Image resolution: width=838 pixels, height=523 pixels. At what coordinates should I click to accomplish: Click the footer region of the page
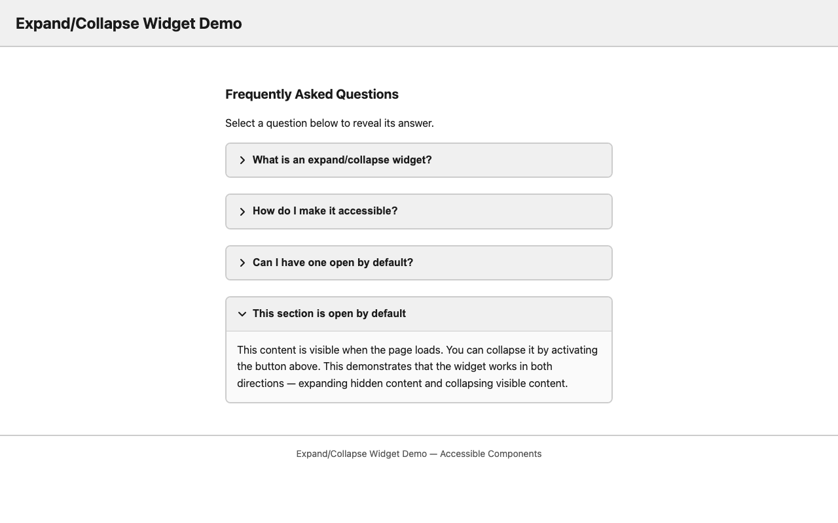point(419,454)
